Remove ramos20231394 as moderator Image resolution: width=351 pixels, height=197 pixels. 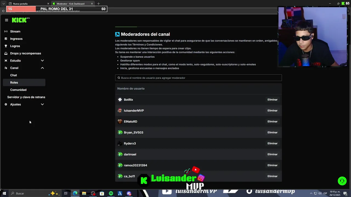click(x=272, y=165)
